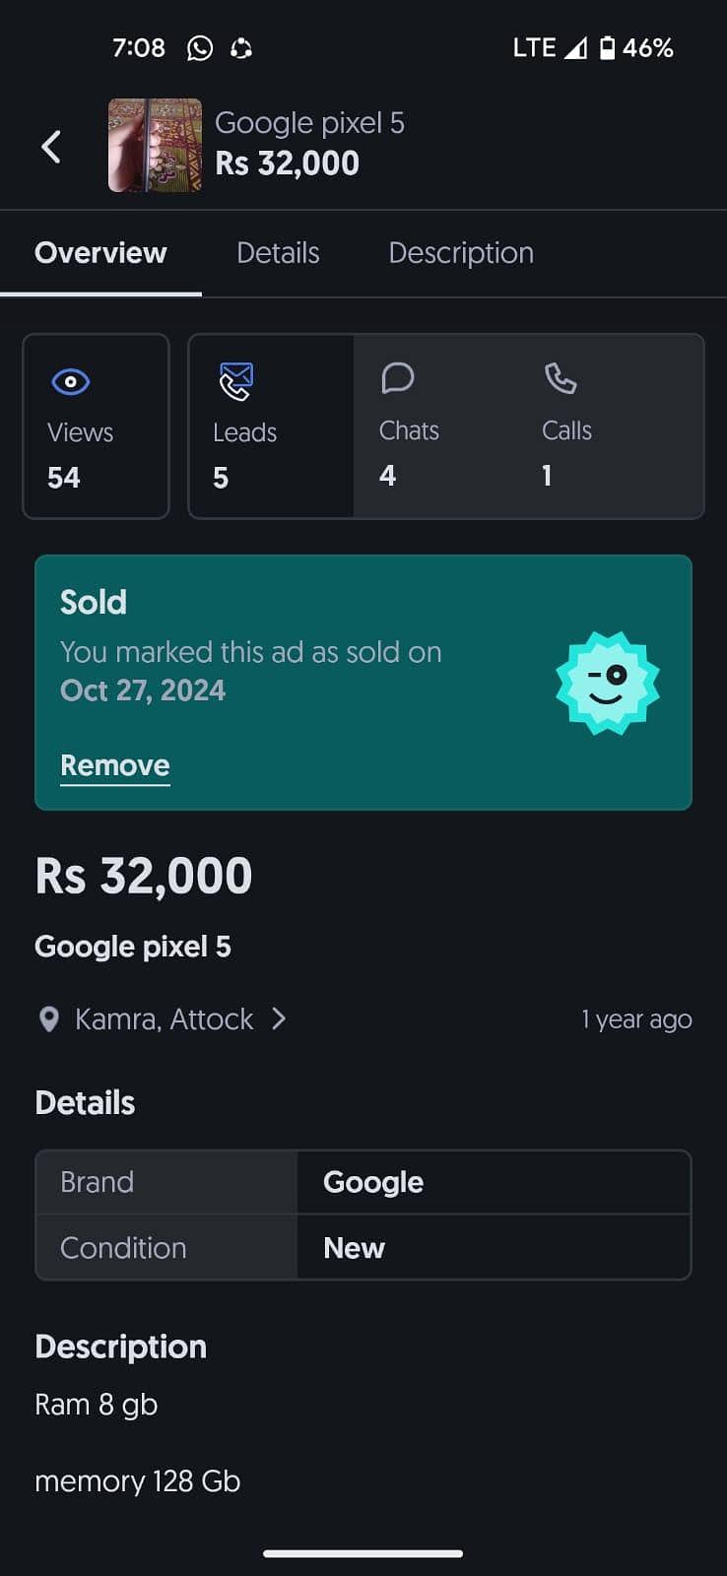Tap the Calls phone icon
Image resolution: width=727 pixels, height=1576 pixels.
coord(560,378)
